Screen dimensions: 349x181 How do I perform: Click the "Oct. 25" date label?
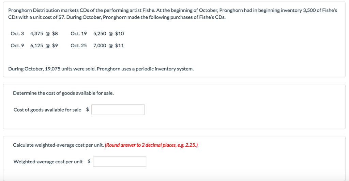[x=79, y=46]
